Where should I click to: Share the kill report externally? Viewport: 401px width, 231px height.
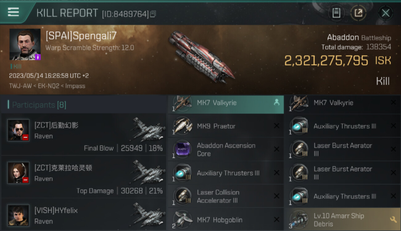click(358, 13)
